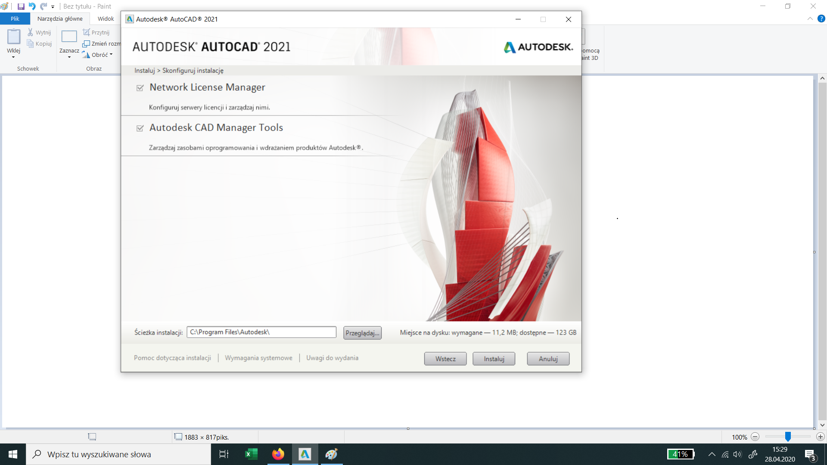Click the Excel icon in taskbar

[251, 454]
